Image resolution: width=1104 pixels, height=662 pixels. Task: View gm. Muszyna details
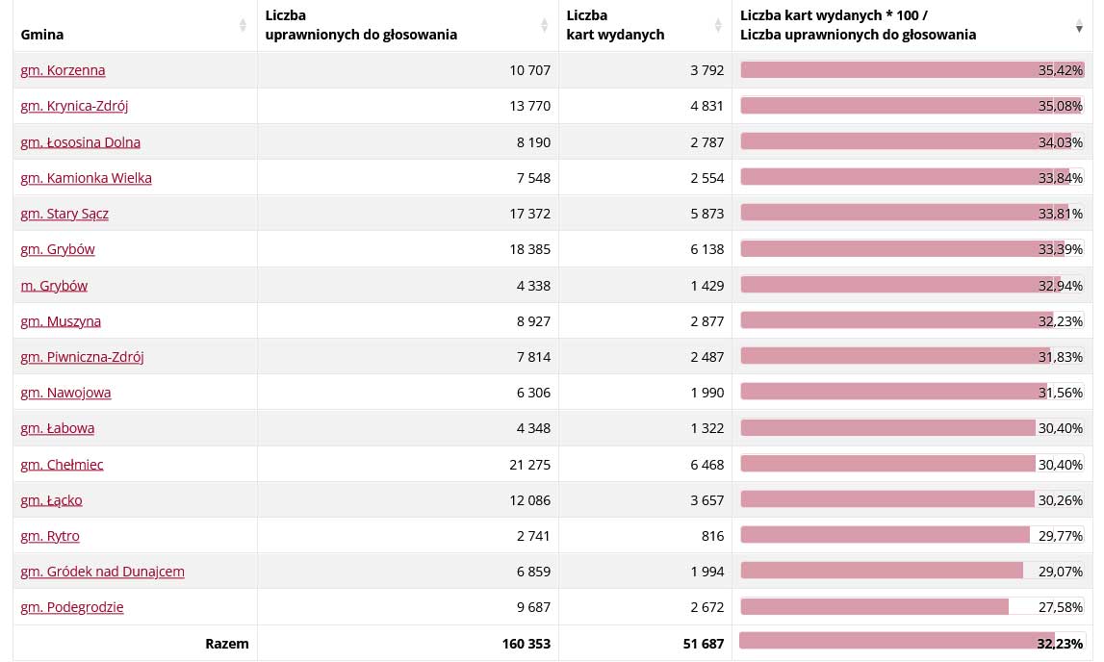(x=61, y=321)
